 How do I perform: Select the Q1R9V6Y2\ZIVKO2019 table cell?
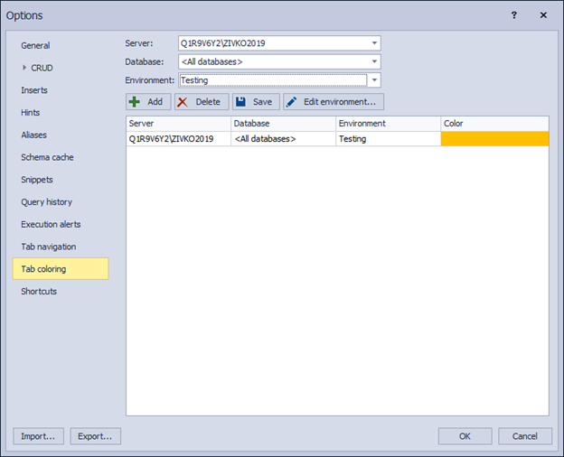click(178, 139)
